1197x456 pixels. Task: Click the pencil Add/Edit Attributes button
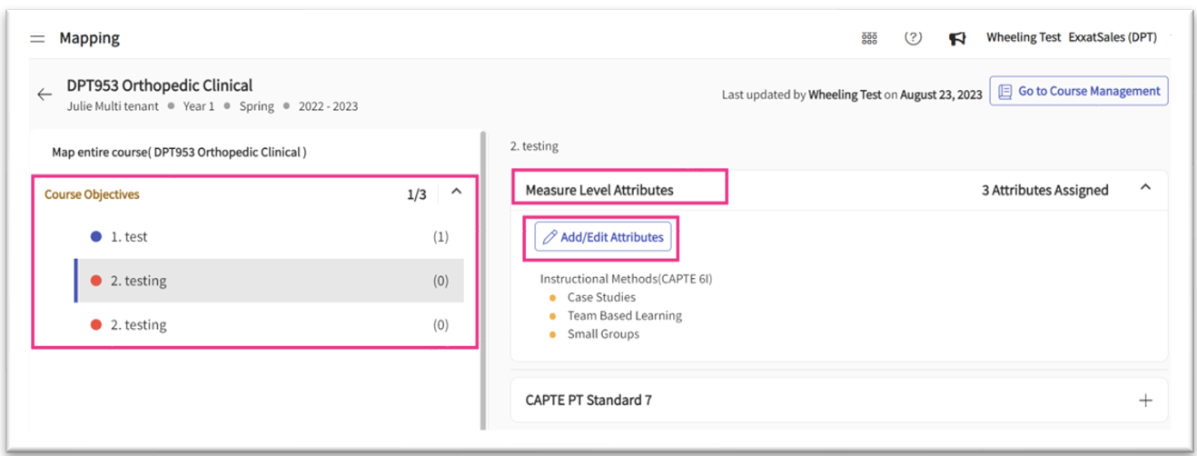(x=603, y=237)
